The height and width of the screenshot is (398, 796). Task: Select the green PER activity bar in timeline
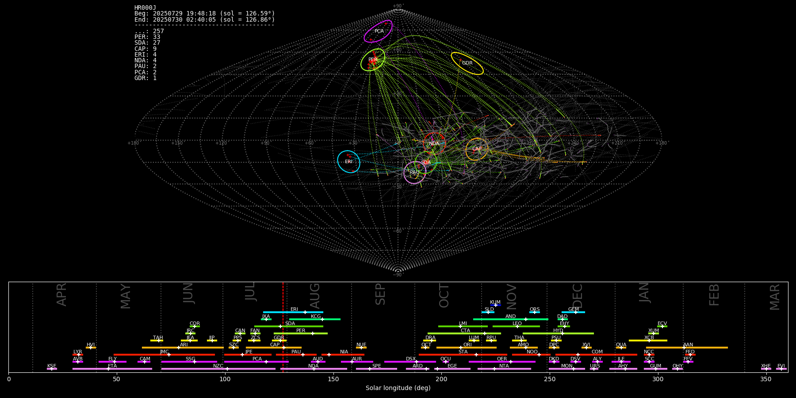tap(301, 333)
